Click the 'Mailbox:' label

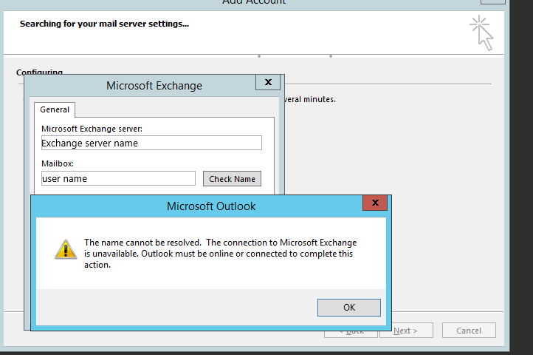click(x=58, y=163)
